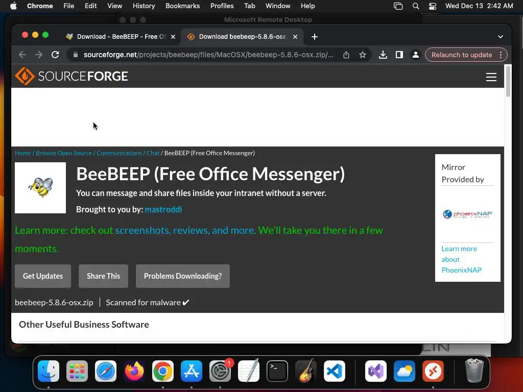Open Control Center in menu bar

click(x=433, y=6)
